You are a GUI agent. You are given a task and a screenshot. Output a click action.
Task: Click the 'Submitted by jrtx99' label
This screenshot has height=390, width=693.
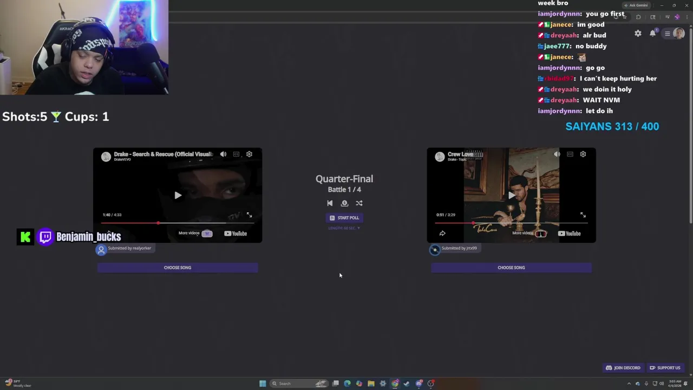pos(459,248)
